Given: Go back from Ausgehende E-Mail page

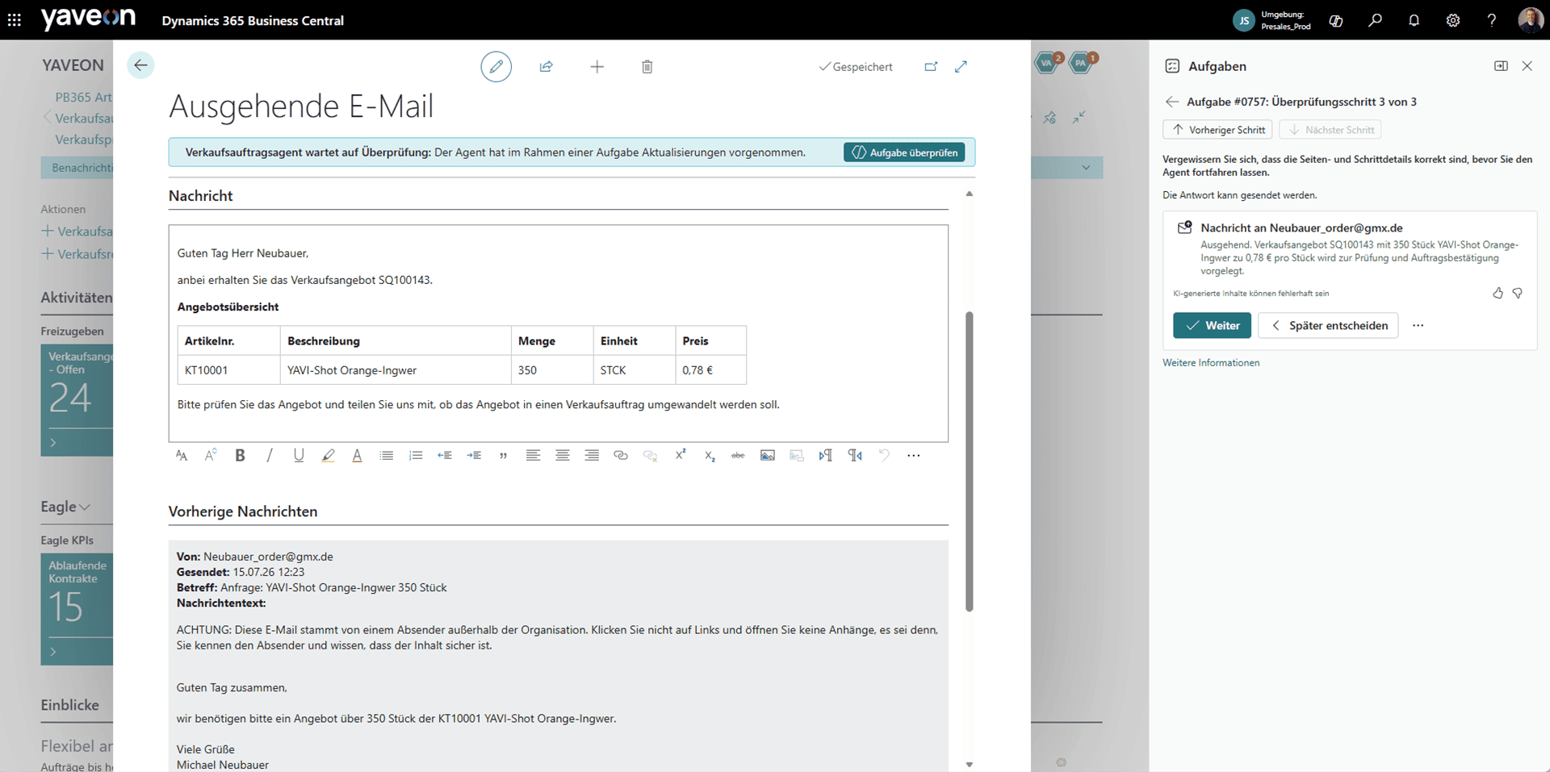Looking at the screenshot, I should pos(140,65).
